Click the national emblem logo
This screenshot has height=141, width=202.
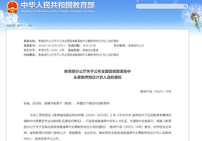(x=12, y=7)
